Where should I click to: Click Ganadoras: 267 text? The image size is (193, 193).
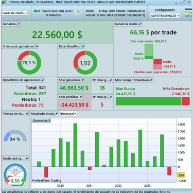tap(30, 94)
